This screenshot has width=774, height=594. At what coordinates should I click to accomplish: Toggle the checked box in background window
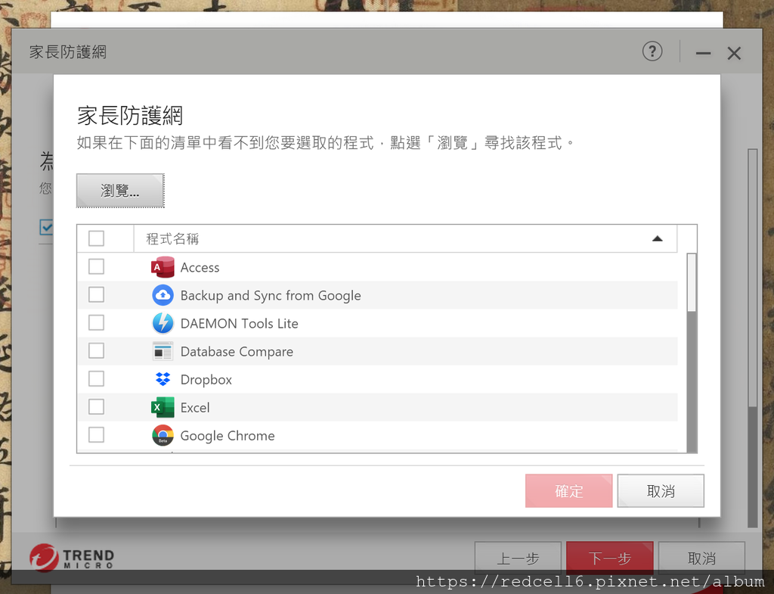[46, 228]
